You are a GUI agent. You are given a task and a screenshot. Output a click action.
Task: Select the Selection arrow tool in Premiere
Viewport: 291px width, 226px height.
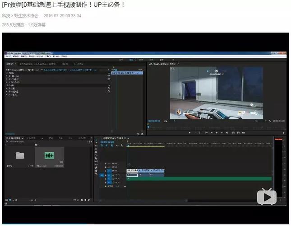[96, 140]
